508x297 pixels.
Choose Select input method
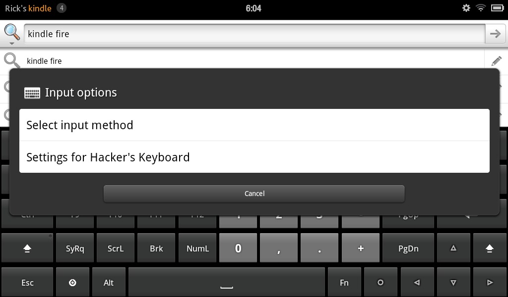click(x=254, y=125)
